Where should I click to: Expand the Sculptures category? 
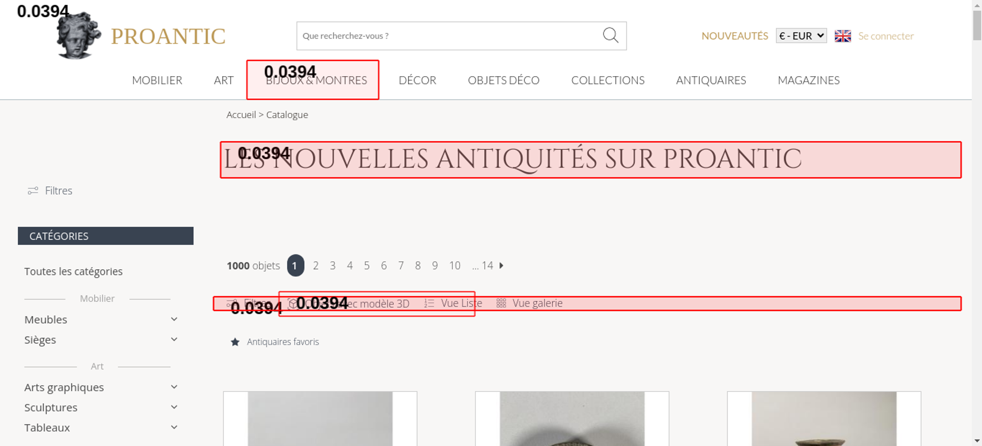click(x=174, y=407)
